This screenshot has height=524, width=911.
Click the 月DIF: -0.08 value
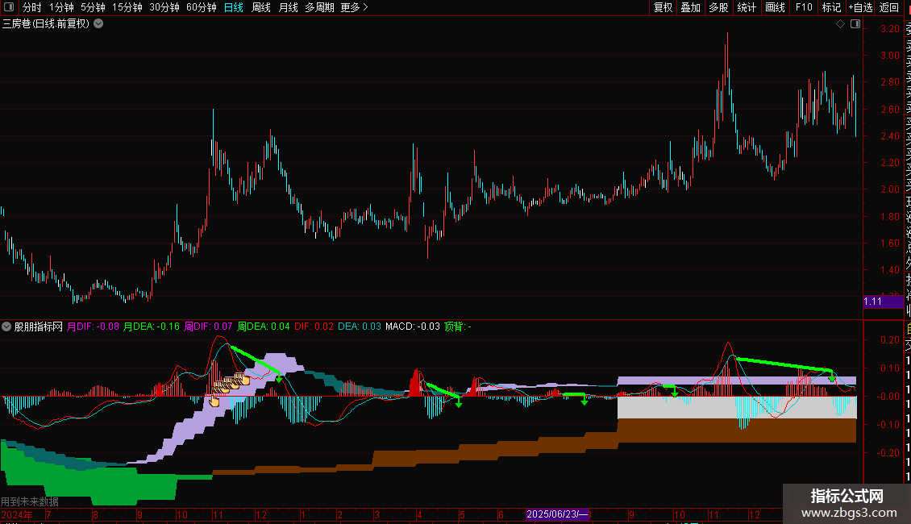[93, 326]
